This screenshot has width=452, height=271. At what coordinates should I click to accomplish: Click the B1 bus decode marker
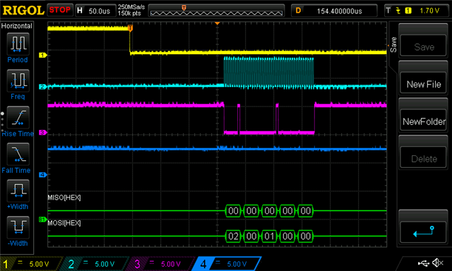coord(42,219)
